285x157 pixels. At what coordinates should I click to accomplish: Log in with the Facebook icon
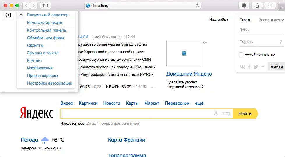(x=249, y=67)
